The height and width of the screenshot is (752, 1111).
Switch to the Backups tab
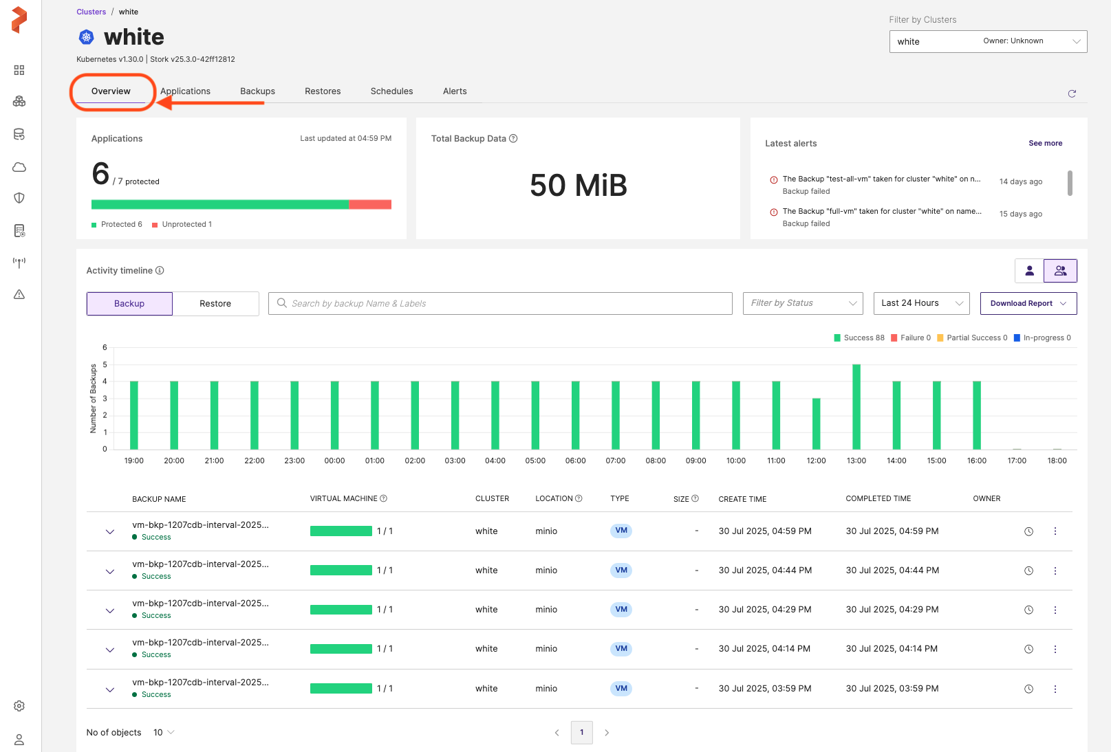click(257, 91)
